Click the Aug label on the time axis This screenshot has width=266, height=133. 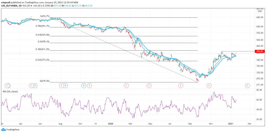[x=61, y=124]
